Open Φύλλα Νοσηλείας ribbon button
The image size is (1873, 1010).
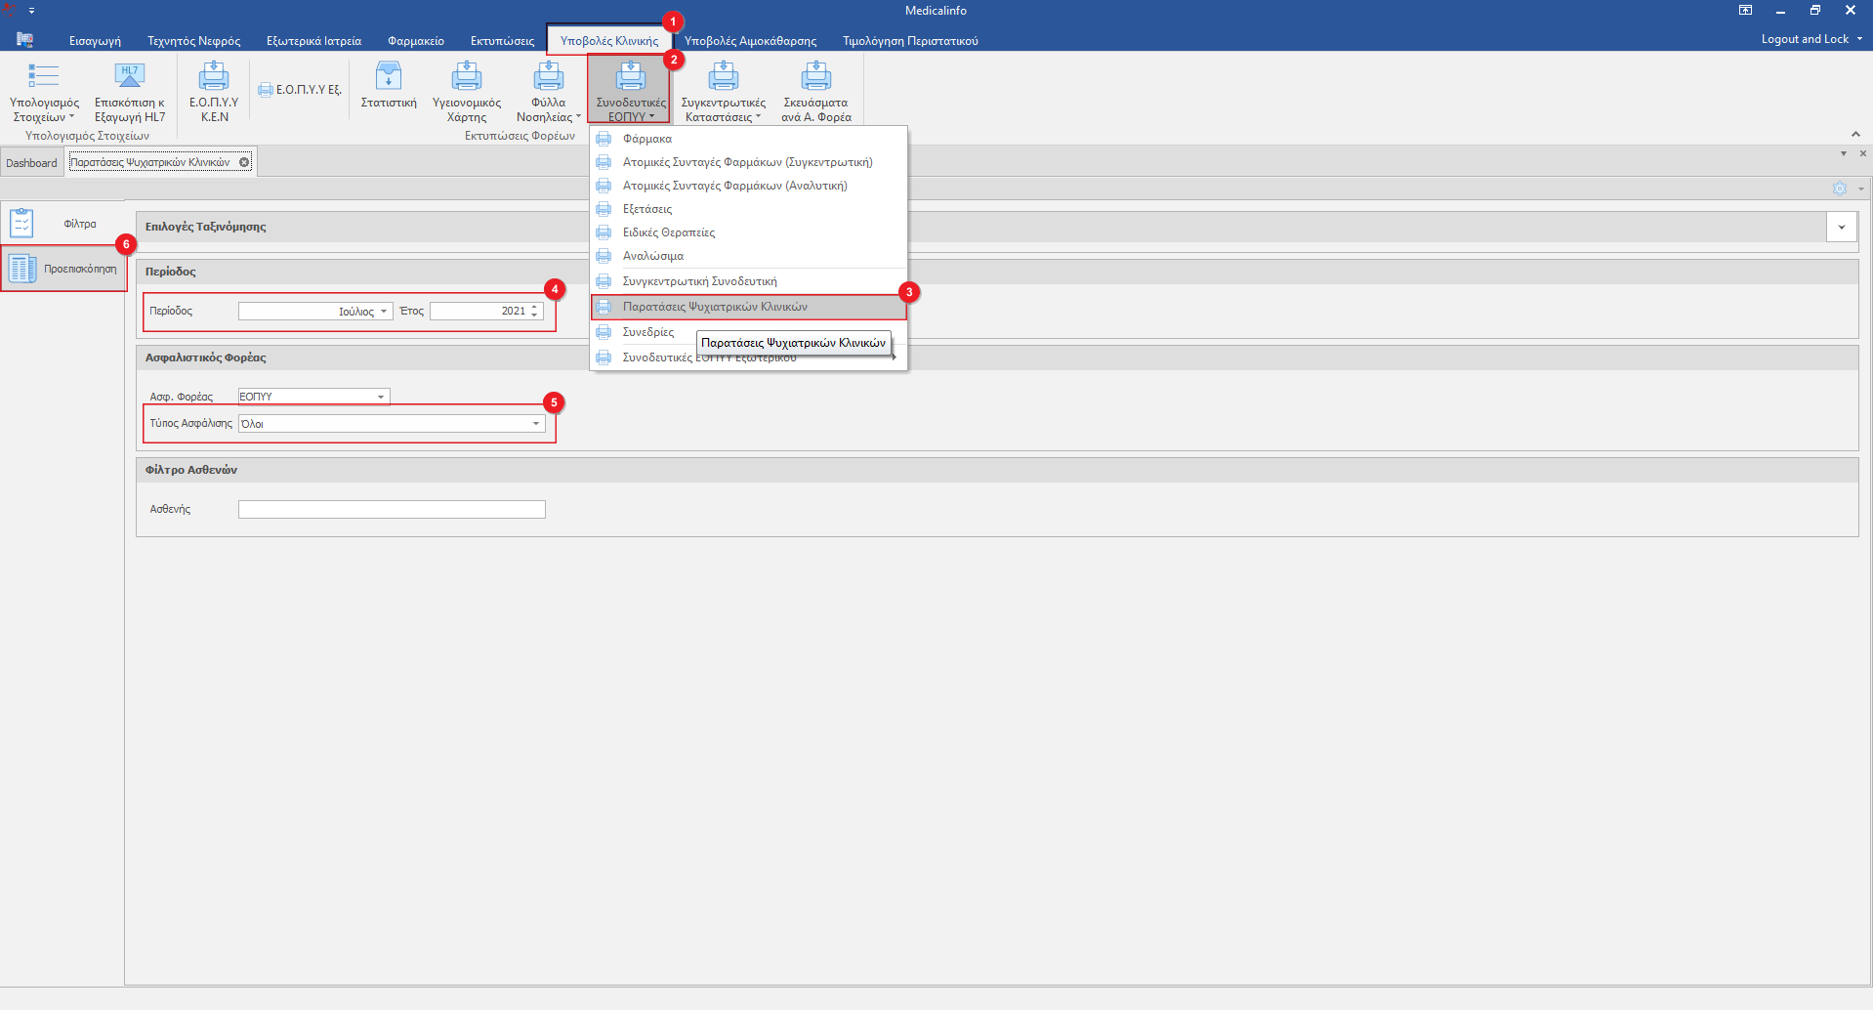548,78
